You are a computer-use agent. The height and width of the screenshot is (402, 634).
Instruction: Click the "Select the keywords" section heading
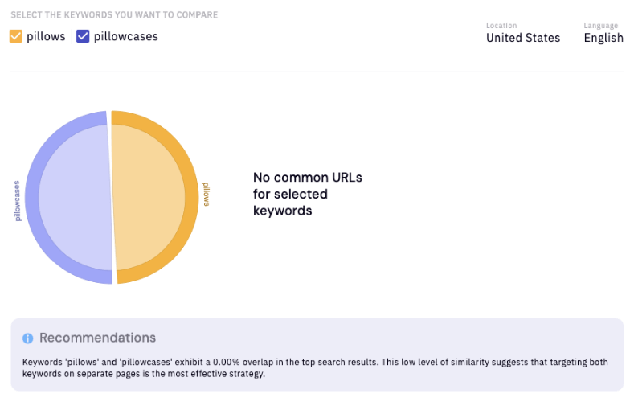click(x=113, y=15)
